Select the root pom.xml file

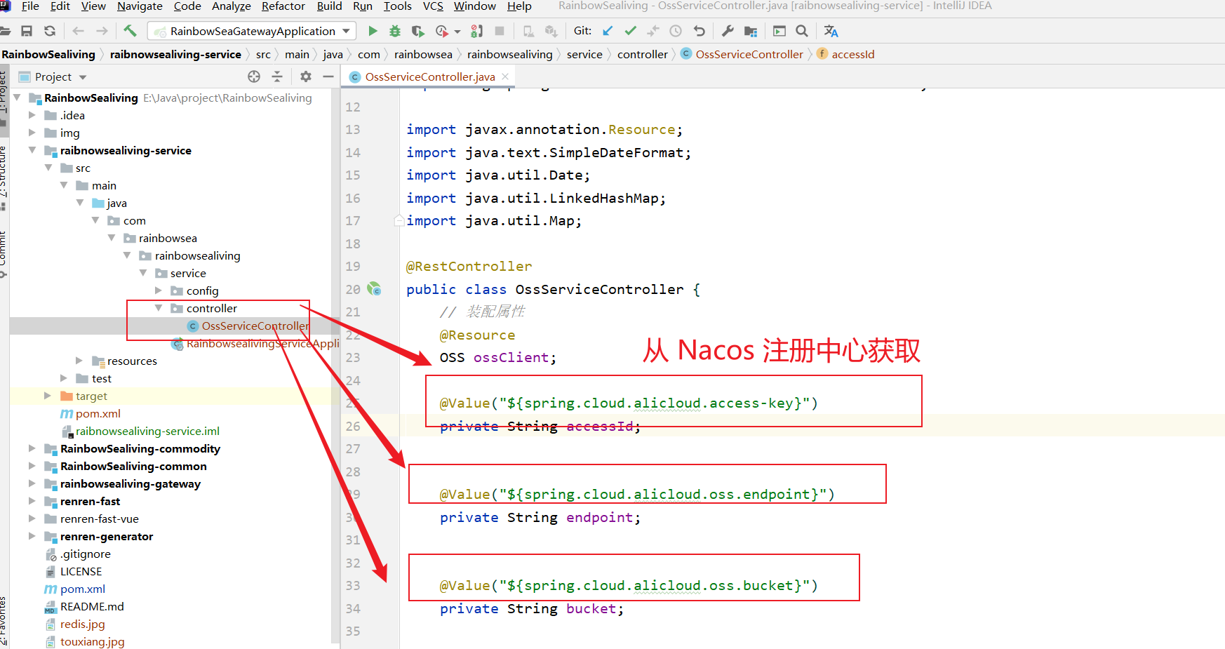pyautogui.click(x=83, y=589)
